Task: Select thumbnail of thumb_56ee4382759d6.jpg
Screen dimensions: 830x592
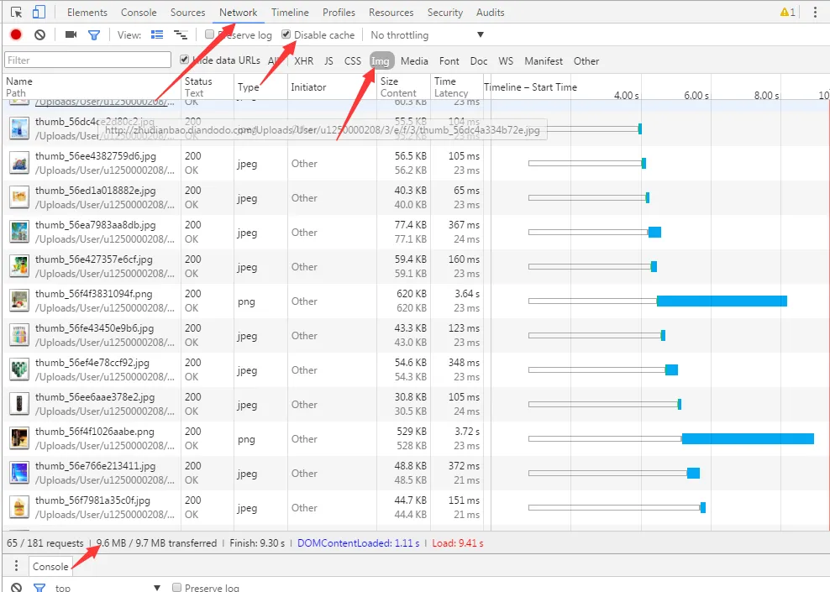Action: click(19, 163)
